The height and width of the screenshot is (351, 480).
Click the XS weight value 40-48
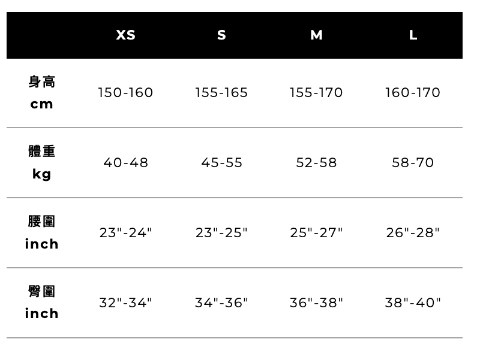[x=126, y=163]
